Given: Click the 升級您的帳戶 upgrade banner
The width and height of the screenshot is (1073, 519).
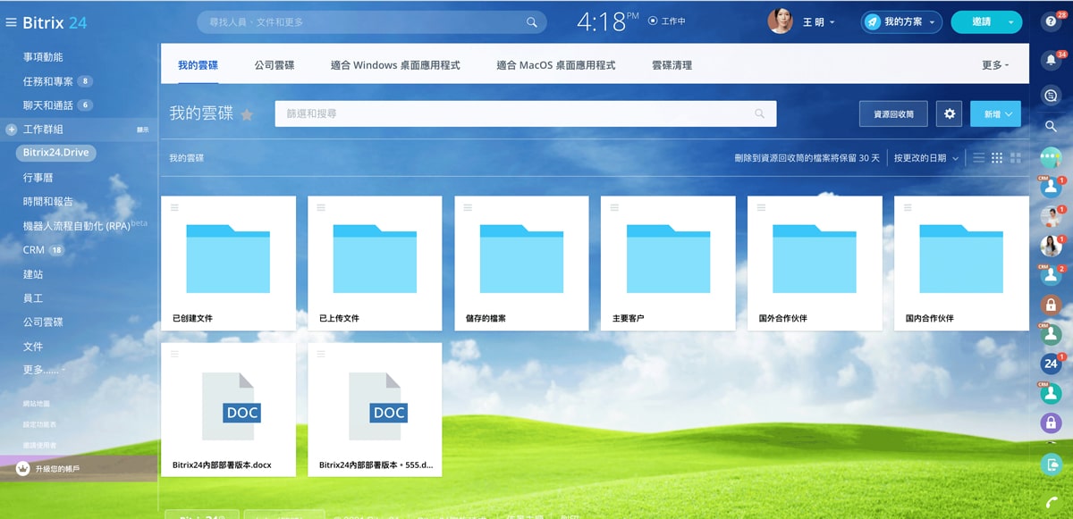Looking at the screenshot, I should (x=79, y=468).
